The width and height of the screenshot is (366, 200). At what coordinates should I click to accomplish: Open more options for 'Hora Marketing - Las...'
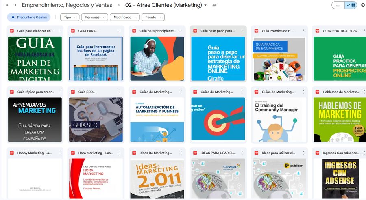click(120, 153)
